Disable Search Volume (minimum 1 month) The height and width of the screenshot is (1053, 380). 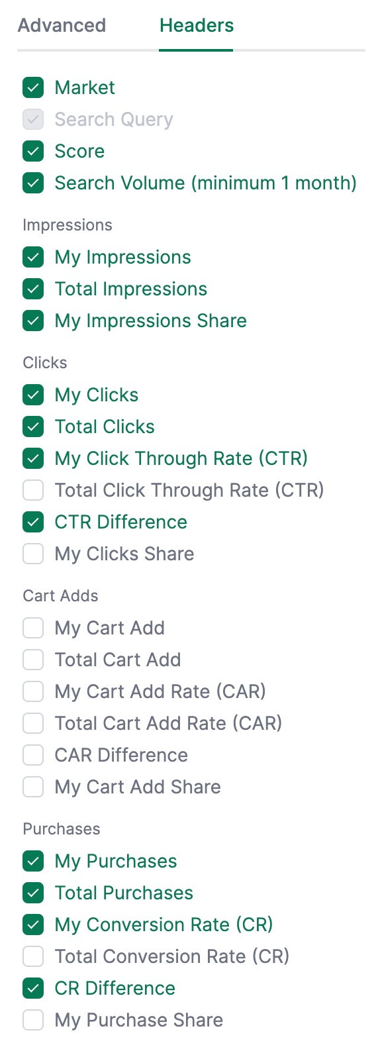pos(33,183)
